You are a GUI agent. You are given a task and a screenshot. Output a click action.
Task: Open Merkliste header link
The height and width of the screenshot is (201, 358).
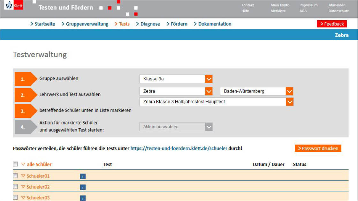pyautogui.click(x=278, y=11)
